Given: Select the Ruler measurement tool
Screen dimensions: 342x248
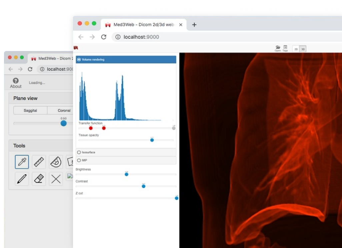Looking at the screenshot, I should [39, 162].
